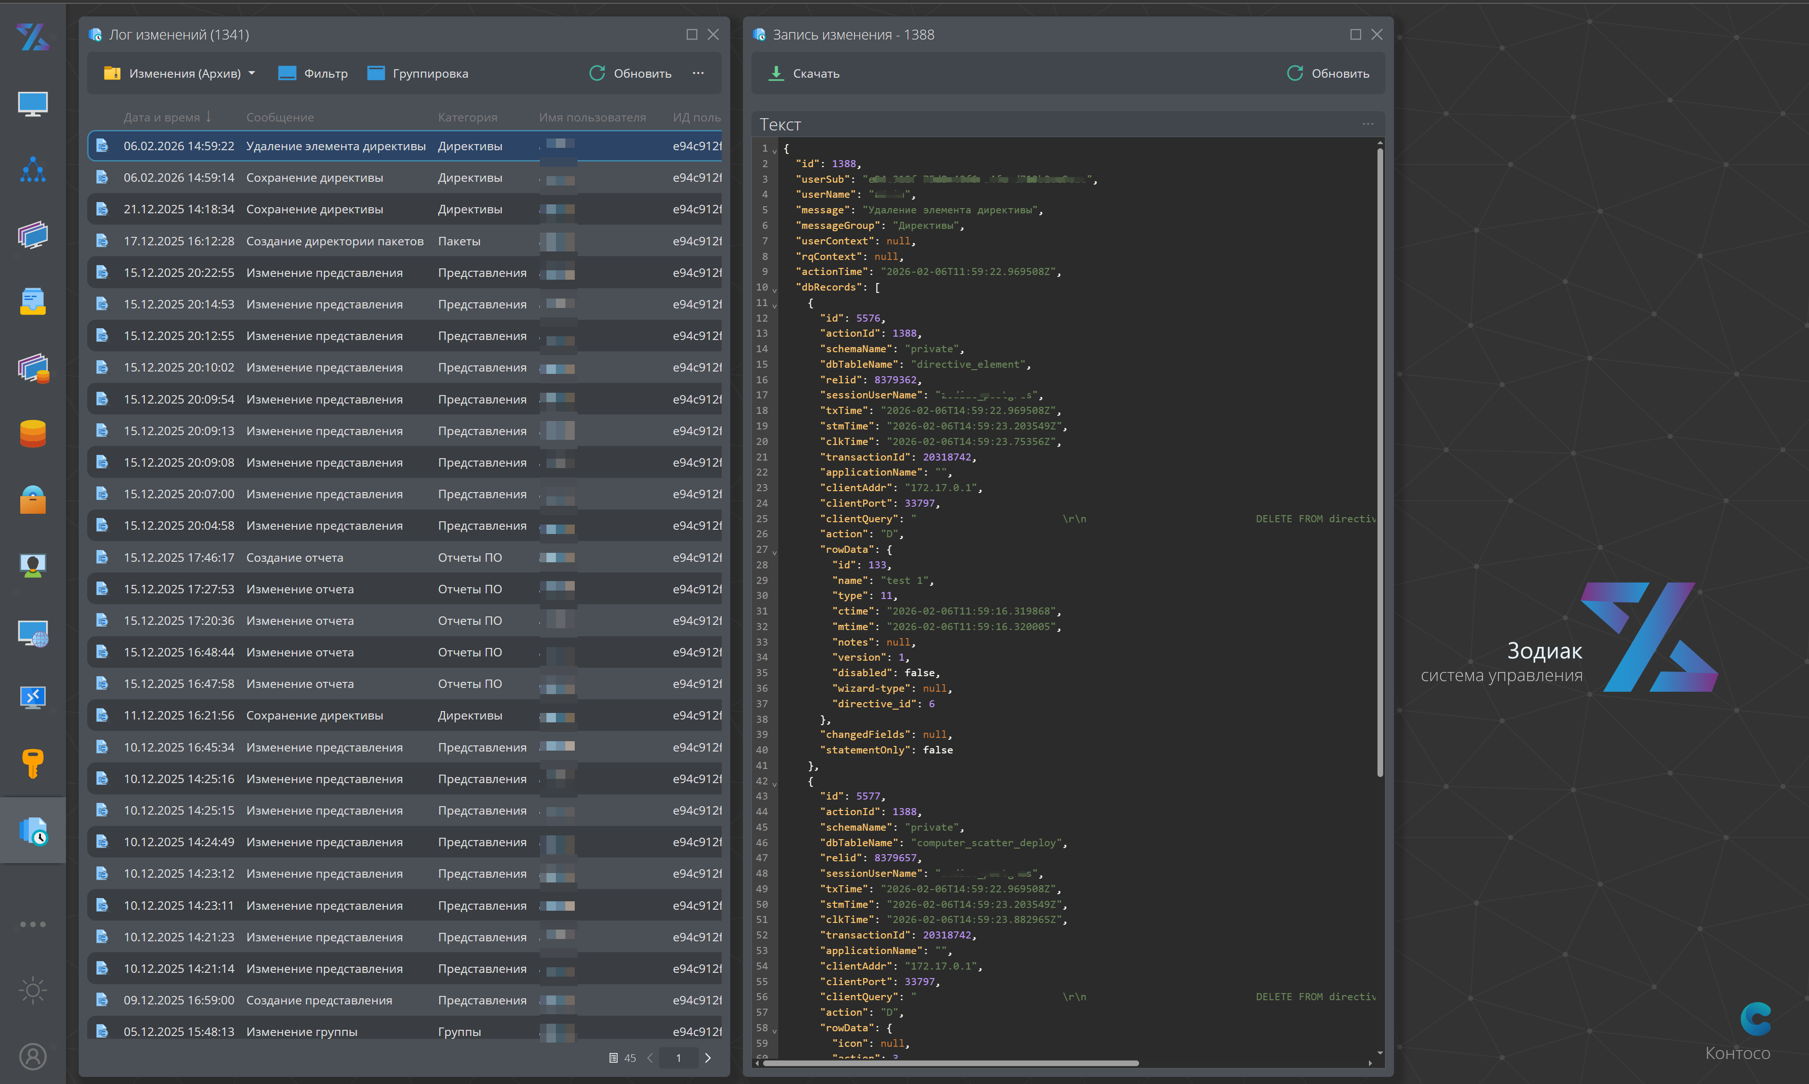
Task: Click the Zodiac logo icon in sidebar
Action: tap(33, 37)
